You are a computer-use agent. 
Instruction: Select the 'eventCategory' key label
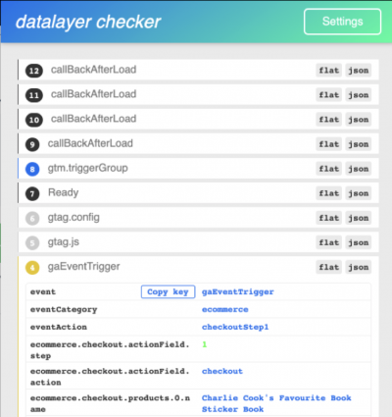pos(64,309)
